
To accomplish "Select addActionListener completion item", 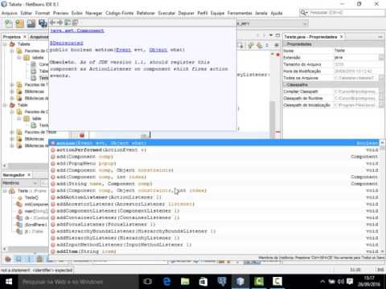I will 215,197.
